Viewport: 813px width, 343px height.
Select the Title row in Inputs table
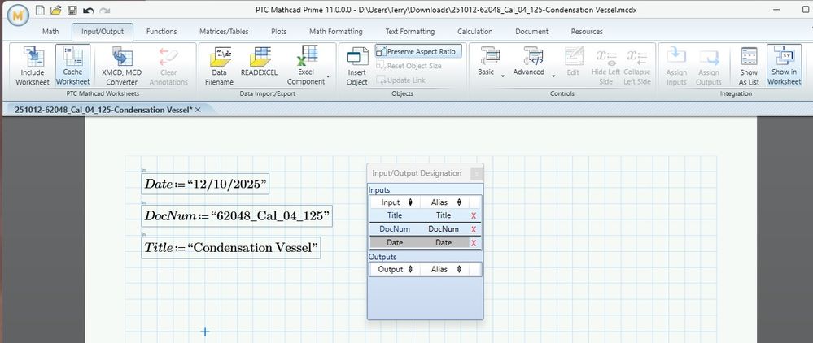425,215
